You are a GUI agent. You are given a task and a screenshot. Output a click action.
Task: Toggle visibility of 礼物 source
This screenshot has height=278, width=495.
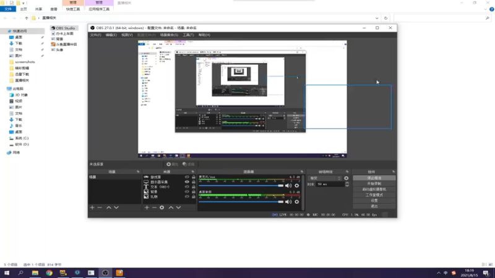187,196
